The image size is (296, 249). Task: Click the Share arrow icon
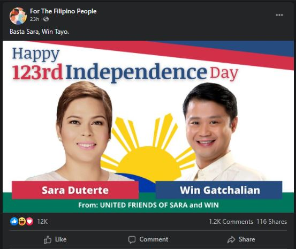tap(231, 239)
